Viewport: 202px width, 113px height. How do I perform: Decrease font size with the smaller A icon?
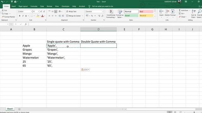[x=44, y=12]
